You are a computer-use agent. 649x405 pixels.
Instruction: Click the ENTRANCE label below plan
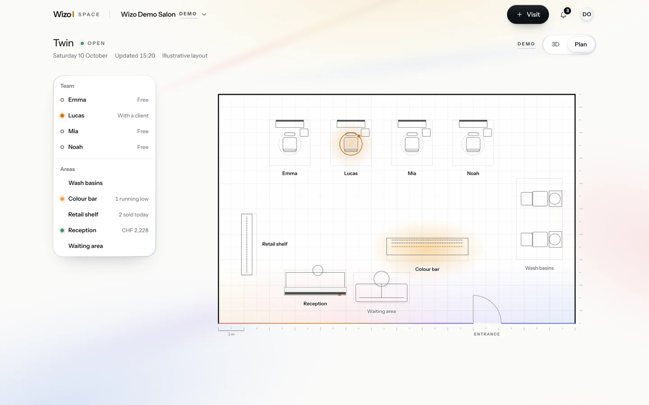pyautogui.click(x=487, y=334)
